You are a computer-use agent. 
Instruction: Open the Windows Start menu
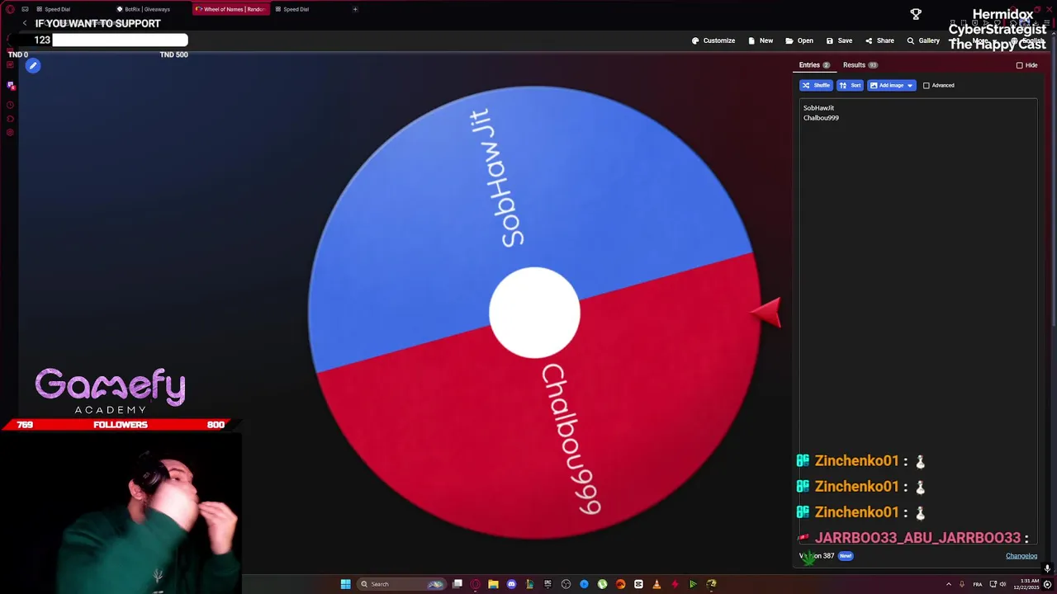pos(345,584)
